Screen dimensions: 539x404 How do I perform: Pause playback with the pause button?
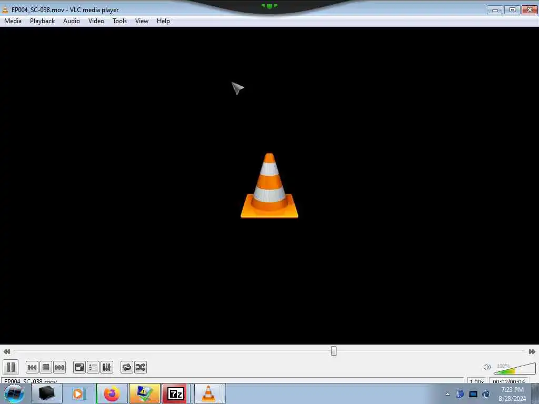11,367
